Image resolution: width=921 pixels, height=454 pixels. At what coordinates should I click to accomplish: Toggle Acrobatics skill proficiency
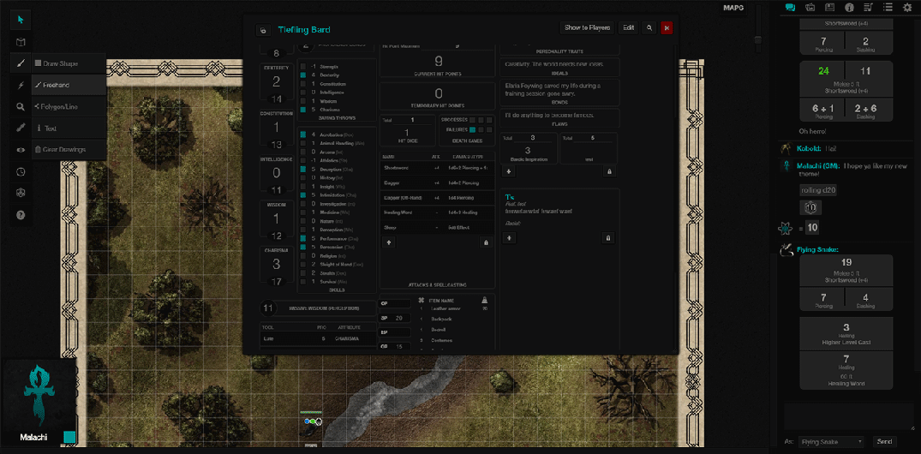303,135
